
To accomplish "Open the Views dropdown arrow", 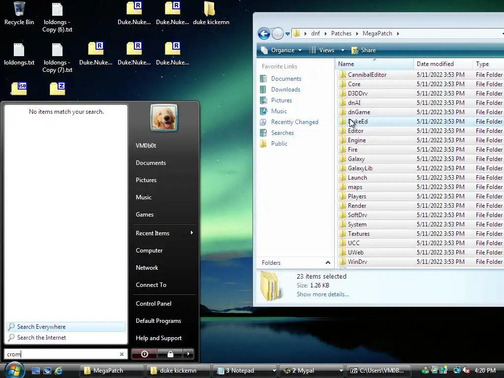I will pyautogui.click(x=343, y=50).
